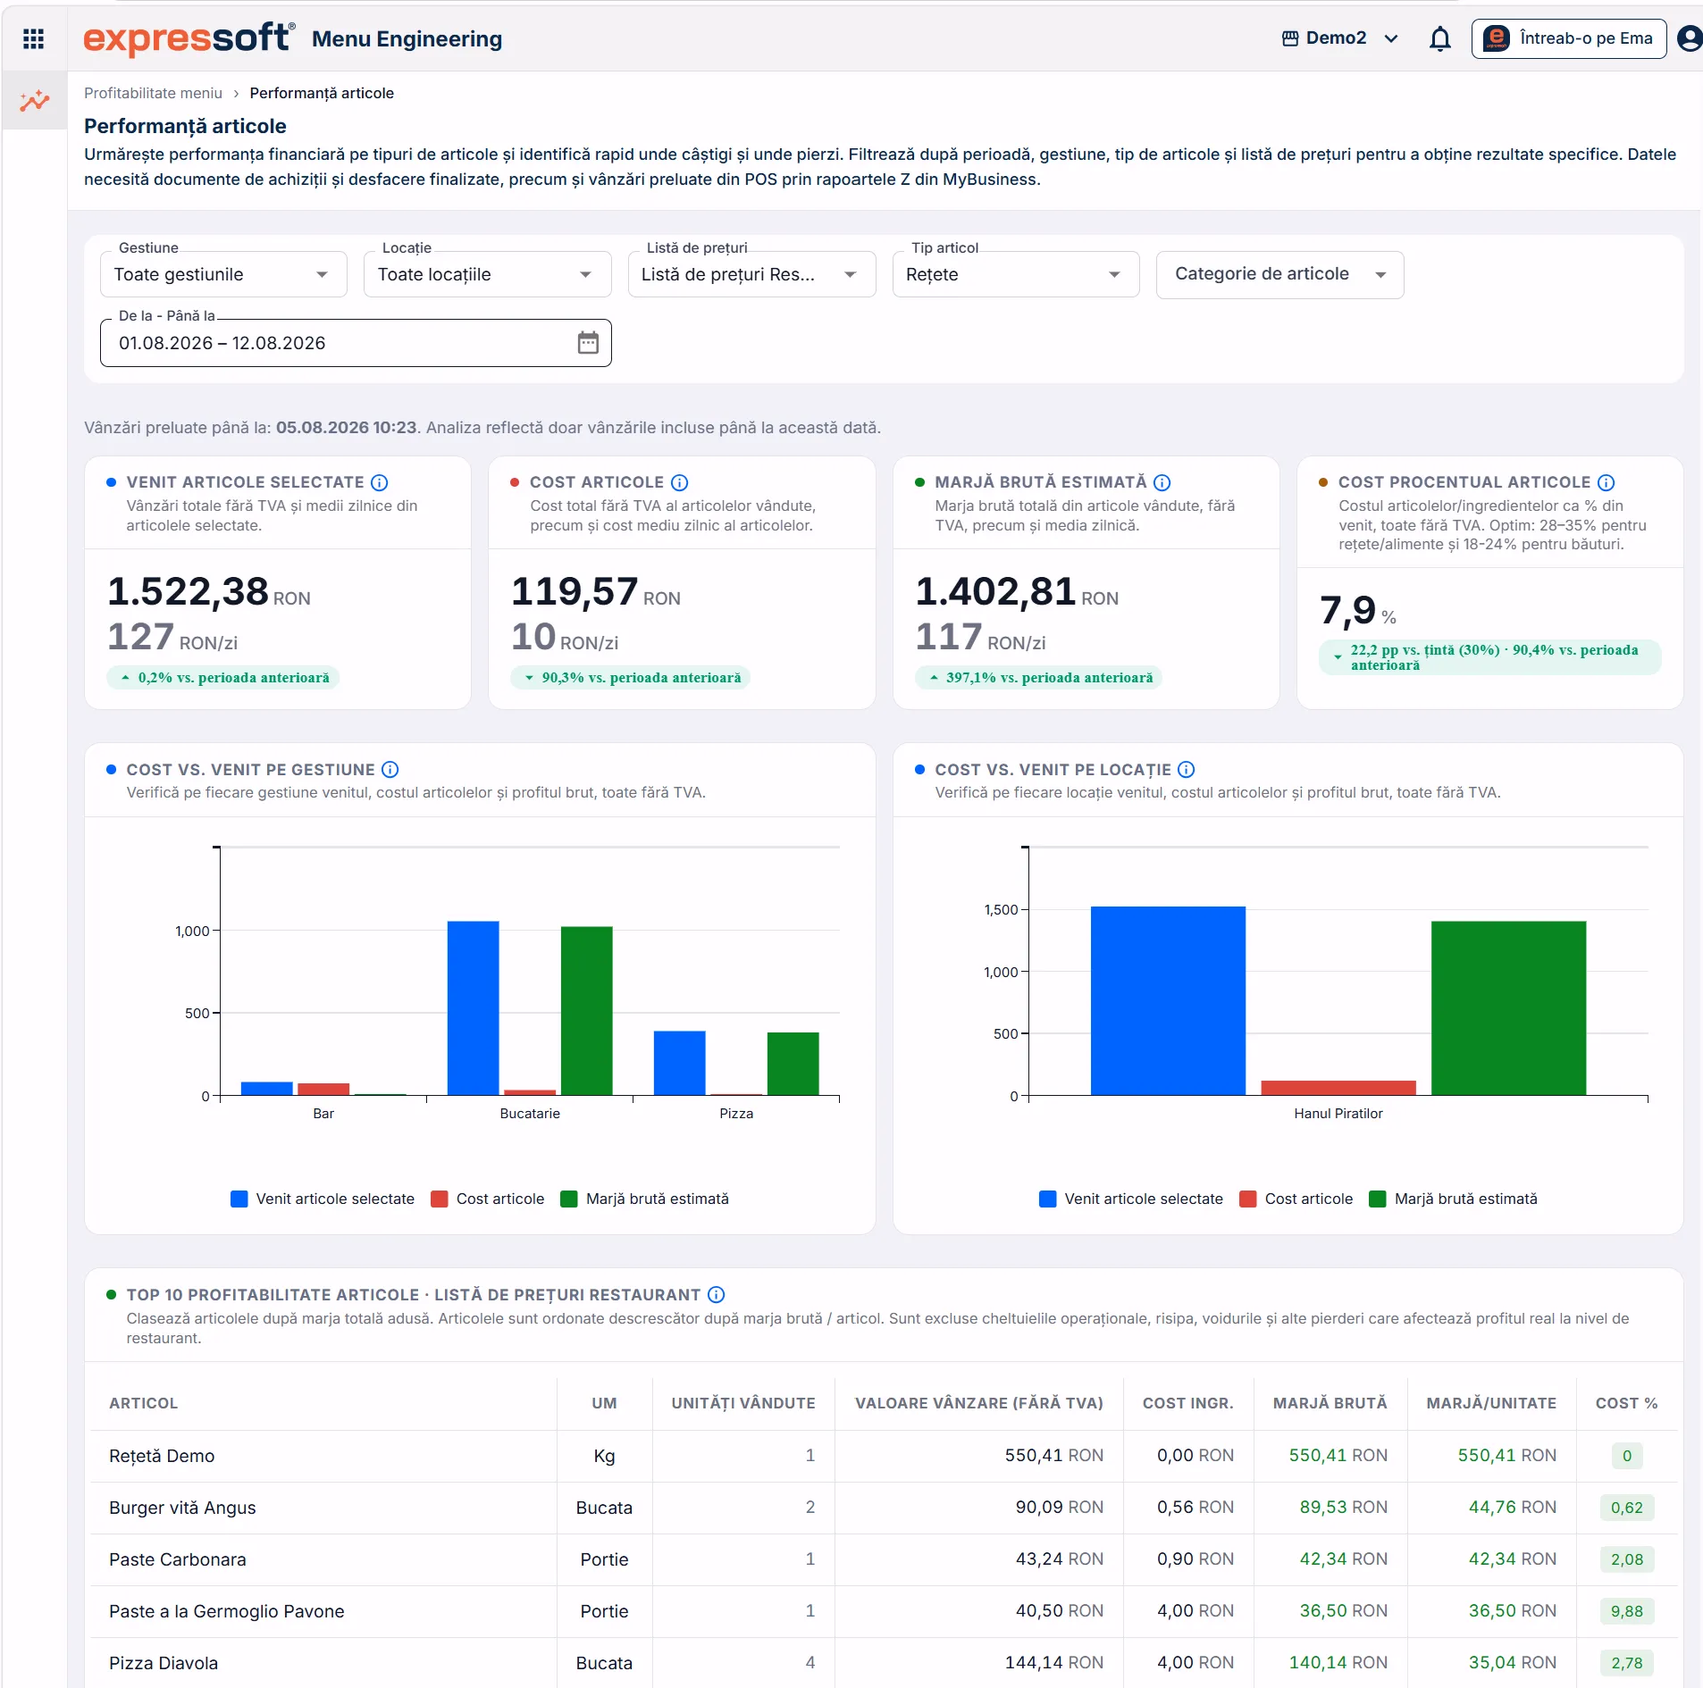Toggle Cost articole in locație chart legend
1703x1688 pixels.
click(1296, 1199)
